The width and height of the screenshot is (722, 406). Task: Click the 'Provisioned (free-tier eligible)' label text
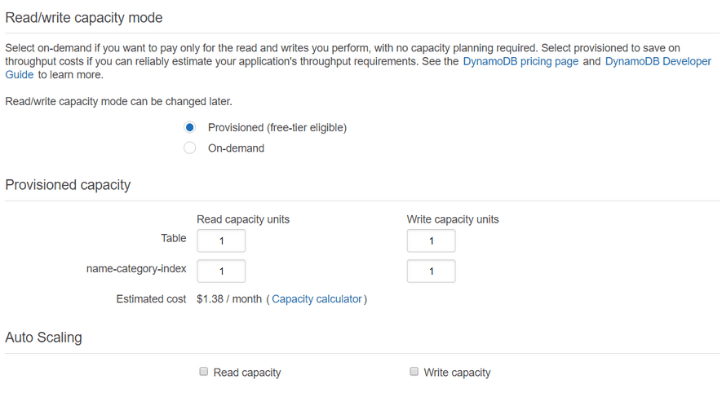(277, 127)
